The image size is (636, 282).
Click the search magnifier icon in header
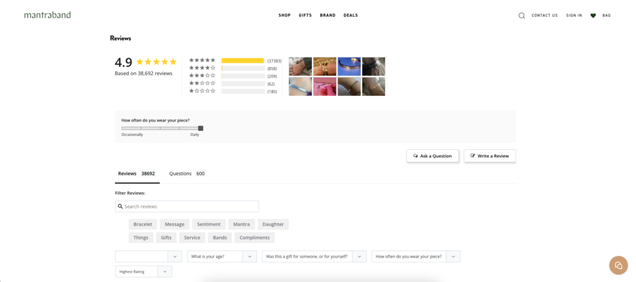[x=522, y=15]
